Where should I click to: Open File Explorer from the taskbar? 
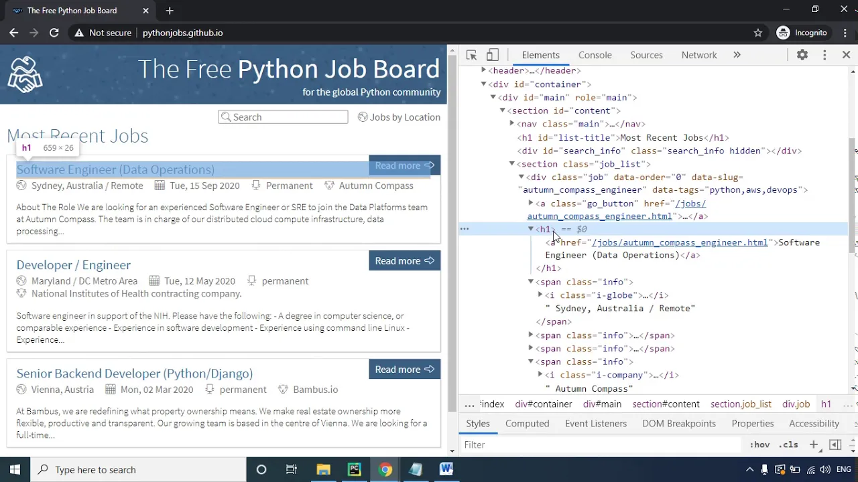[x=323, y=469]
